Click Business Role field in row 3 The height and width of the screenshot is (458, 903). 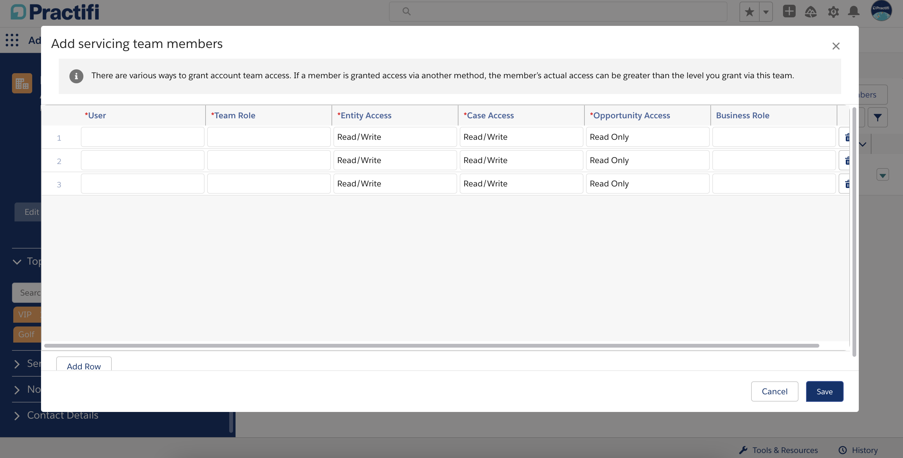774,184
